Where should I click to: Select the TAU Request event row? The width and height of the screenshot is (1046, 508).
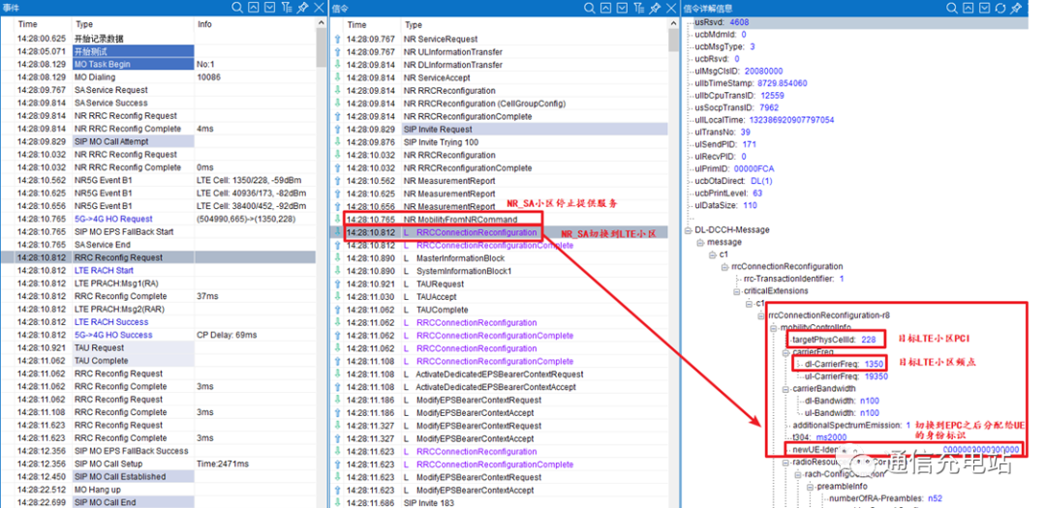[158, 348]
